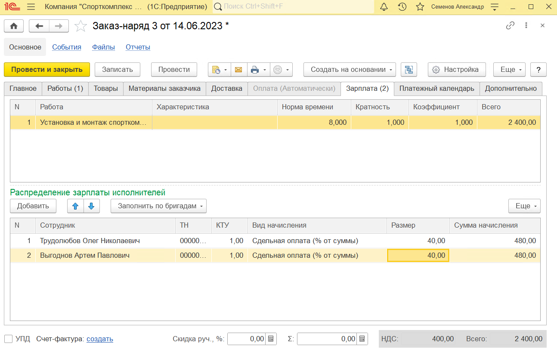Open Заполнить по бригадам dropdown
Screen dimensions: 557x355
[x=158, y=206]
